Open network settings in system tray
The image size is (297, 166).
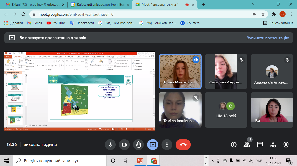click(244, 161)
